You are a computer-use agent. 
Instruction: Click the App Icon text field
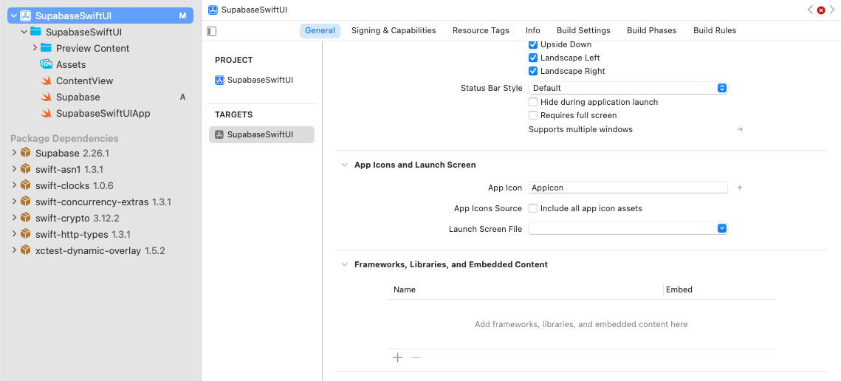(628, 188)
